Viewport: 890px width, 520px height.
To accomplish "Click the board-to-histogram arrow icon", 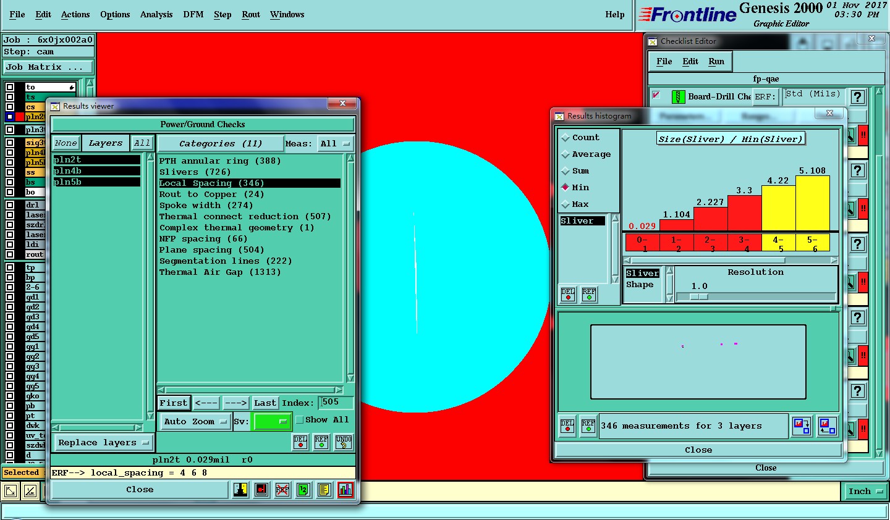I will tap(827, 426).
